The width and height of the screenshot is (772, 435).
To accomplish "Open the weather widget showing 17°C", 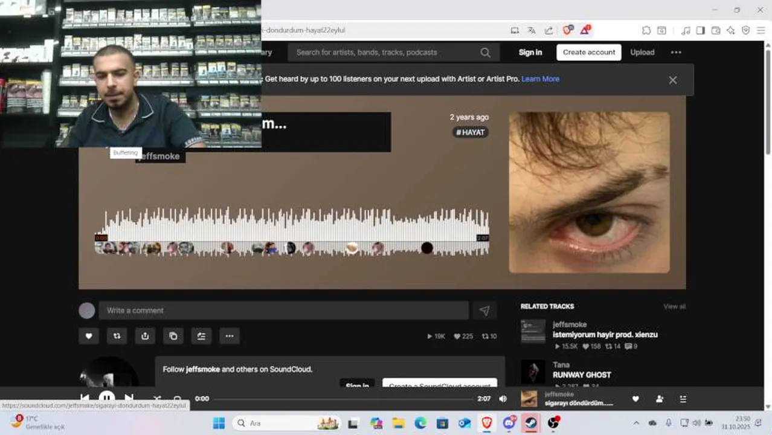I will 37,422.
